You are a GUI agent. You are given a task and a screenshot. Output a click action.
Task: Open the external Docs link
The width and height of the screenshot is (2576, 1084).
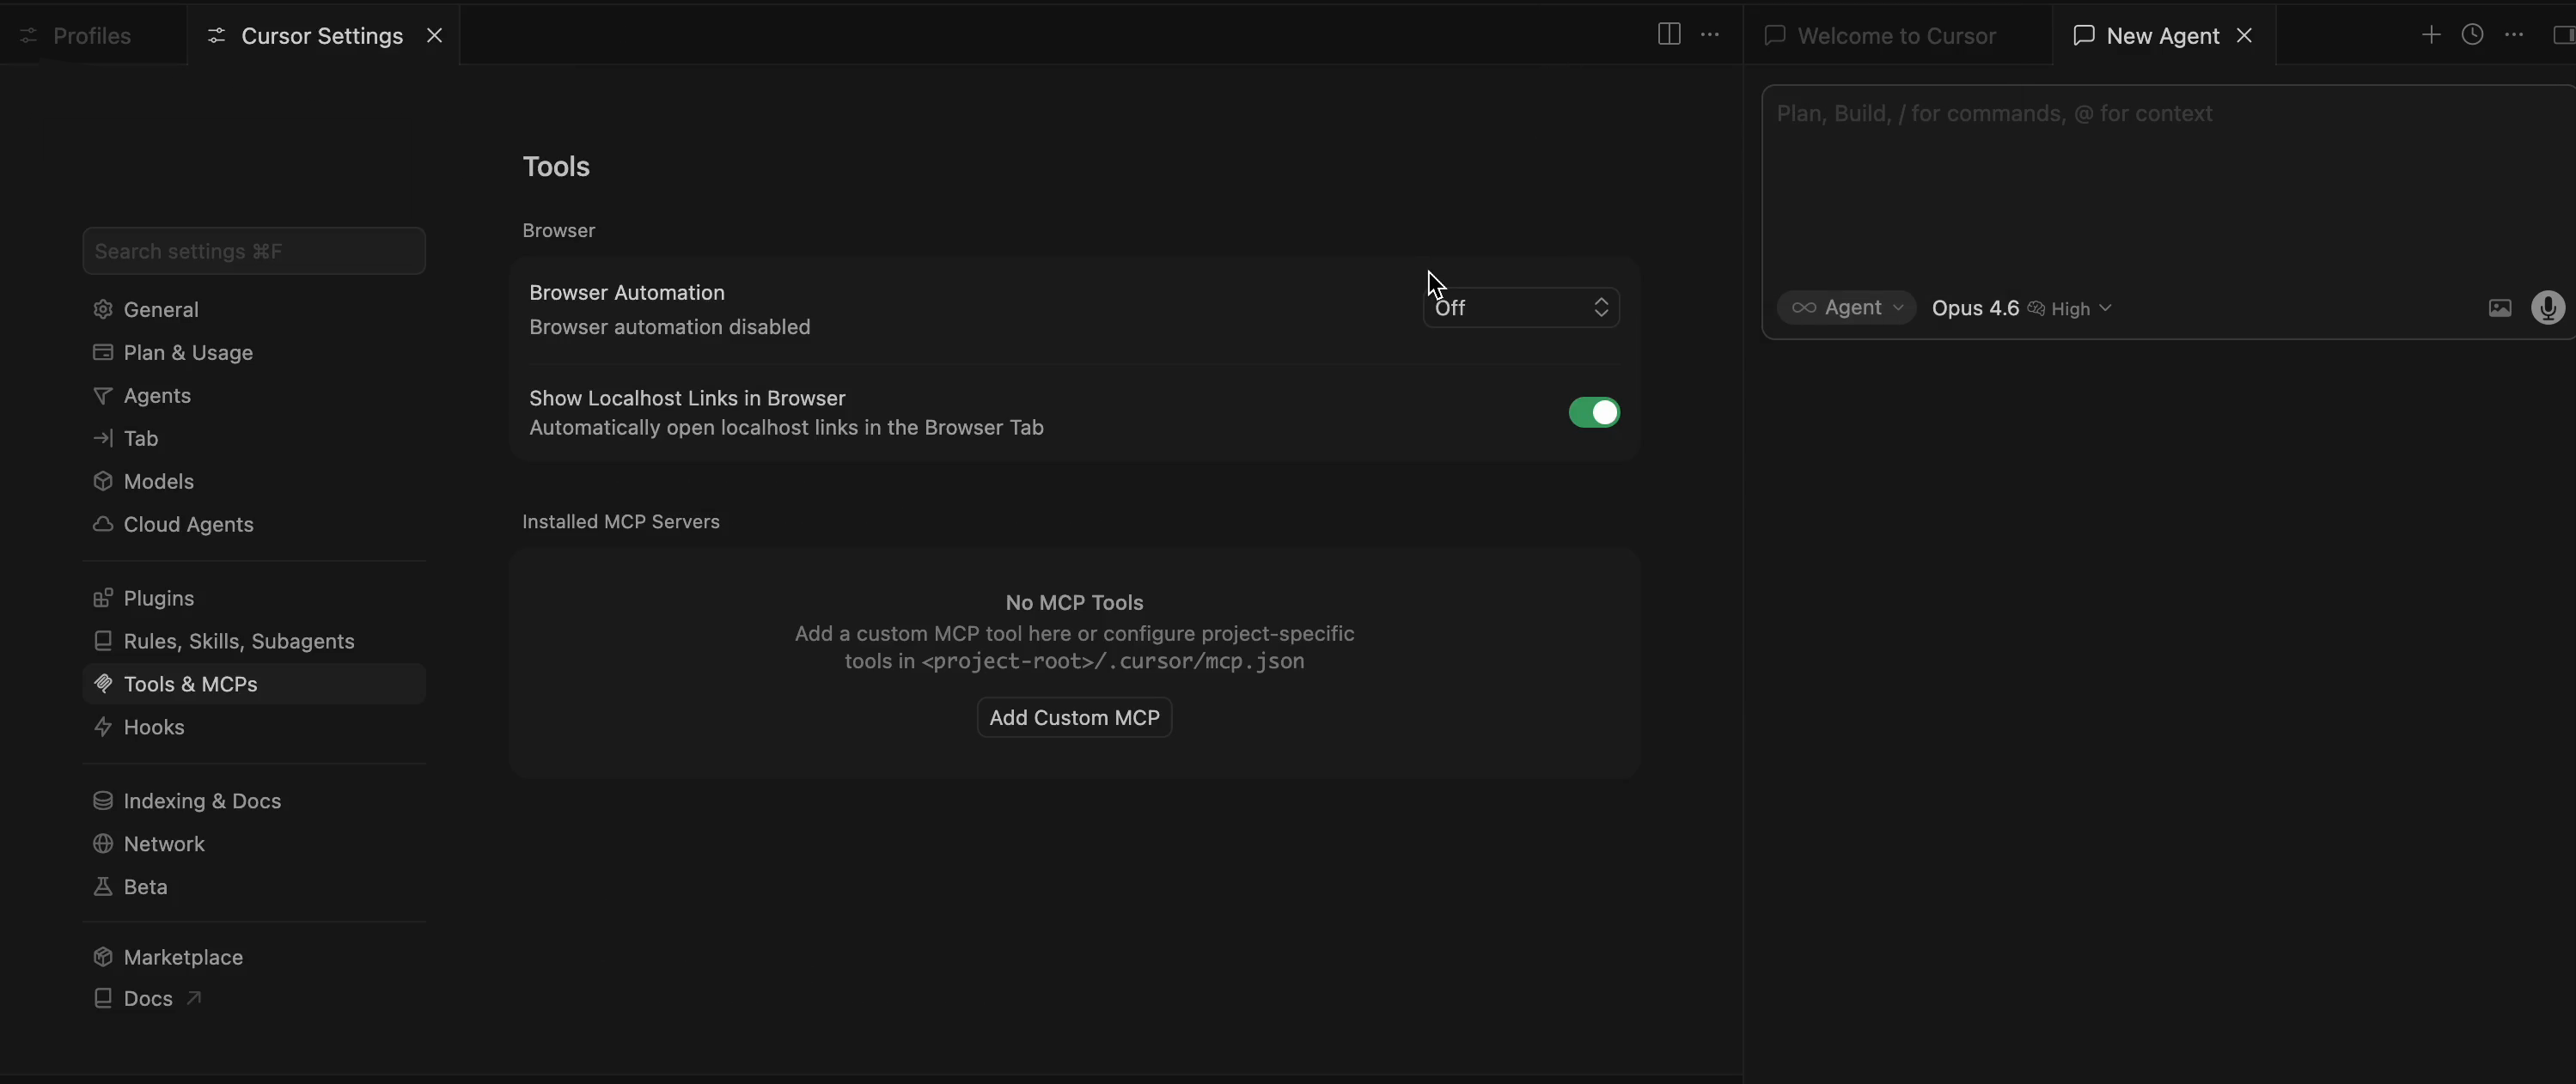147,997
